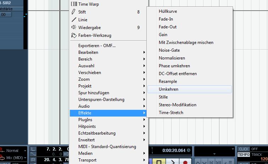Viewport: 268px width, 164px height.
Task: Open the Echtzeitbearbeitung submenu
Action: coord(109,133)
